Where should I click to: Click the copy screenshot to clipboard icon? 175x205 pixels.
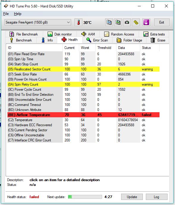tap(118, 22)
